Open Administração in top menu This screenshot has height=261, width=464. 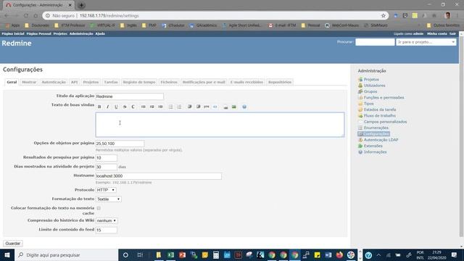click(81, 34)
